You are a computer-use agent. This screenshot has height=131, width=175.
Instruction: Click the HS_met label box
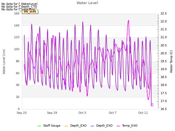30,11
